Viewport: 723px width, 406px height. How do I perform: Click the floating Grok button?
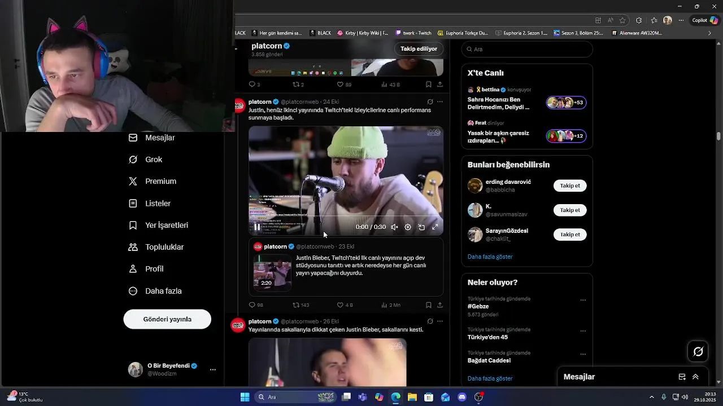[x=698, y=352]
